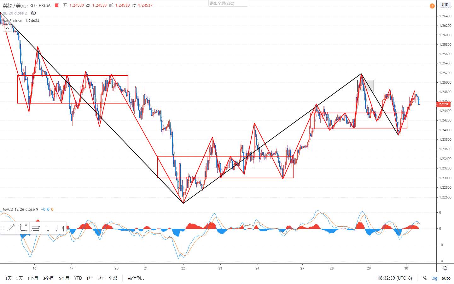Toggle log scale mode
454x284 pixels.
434,278
